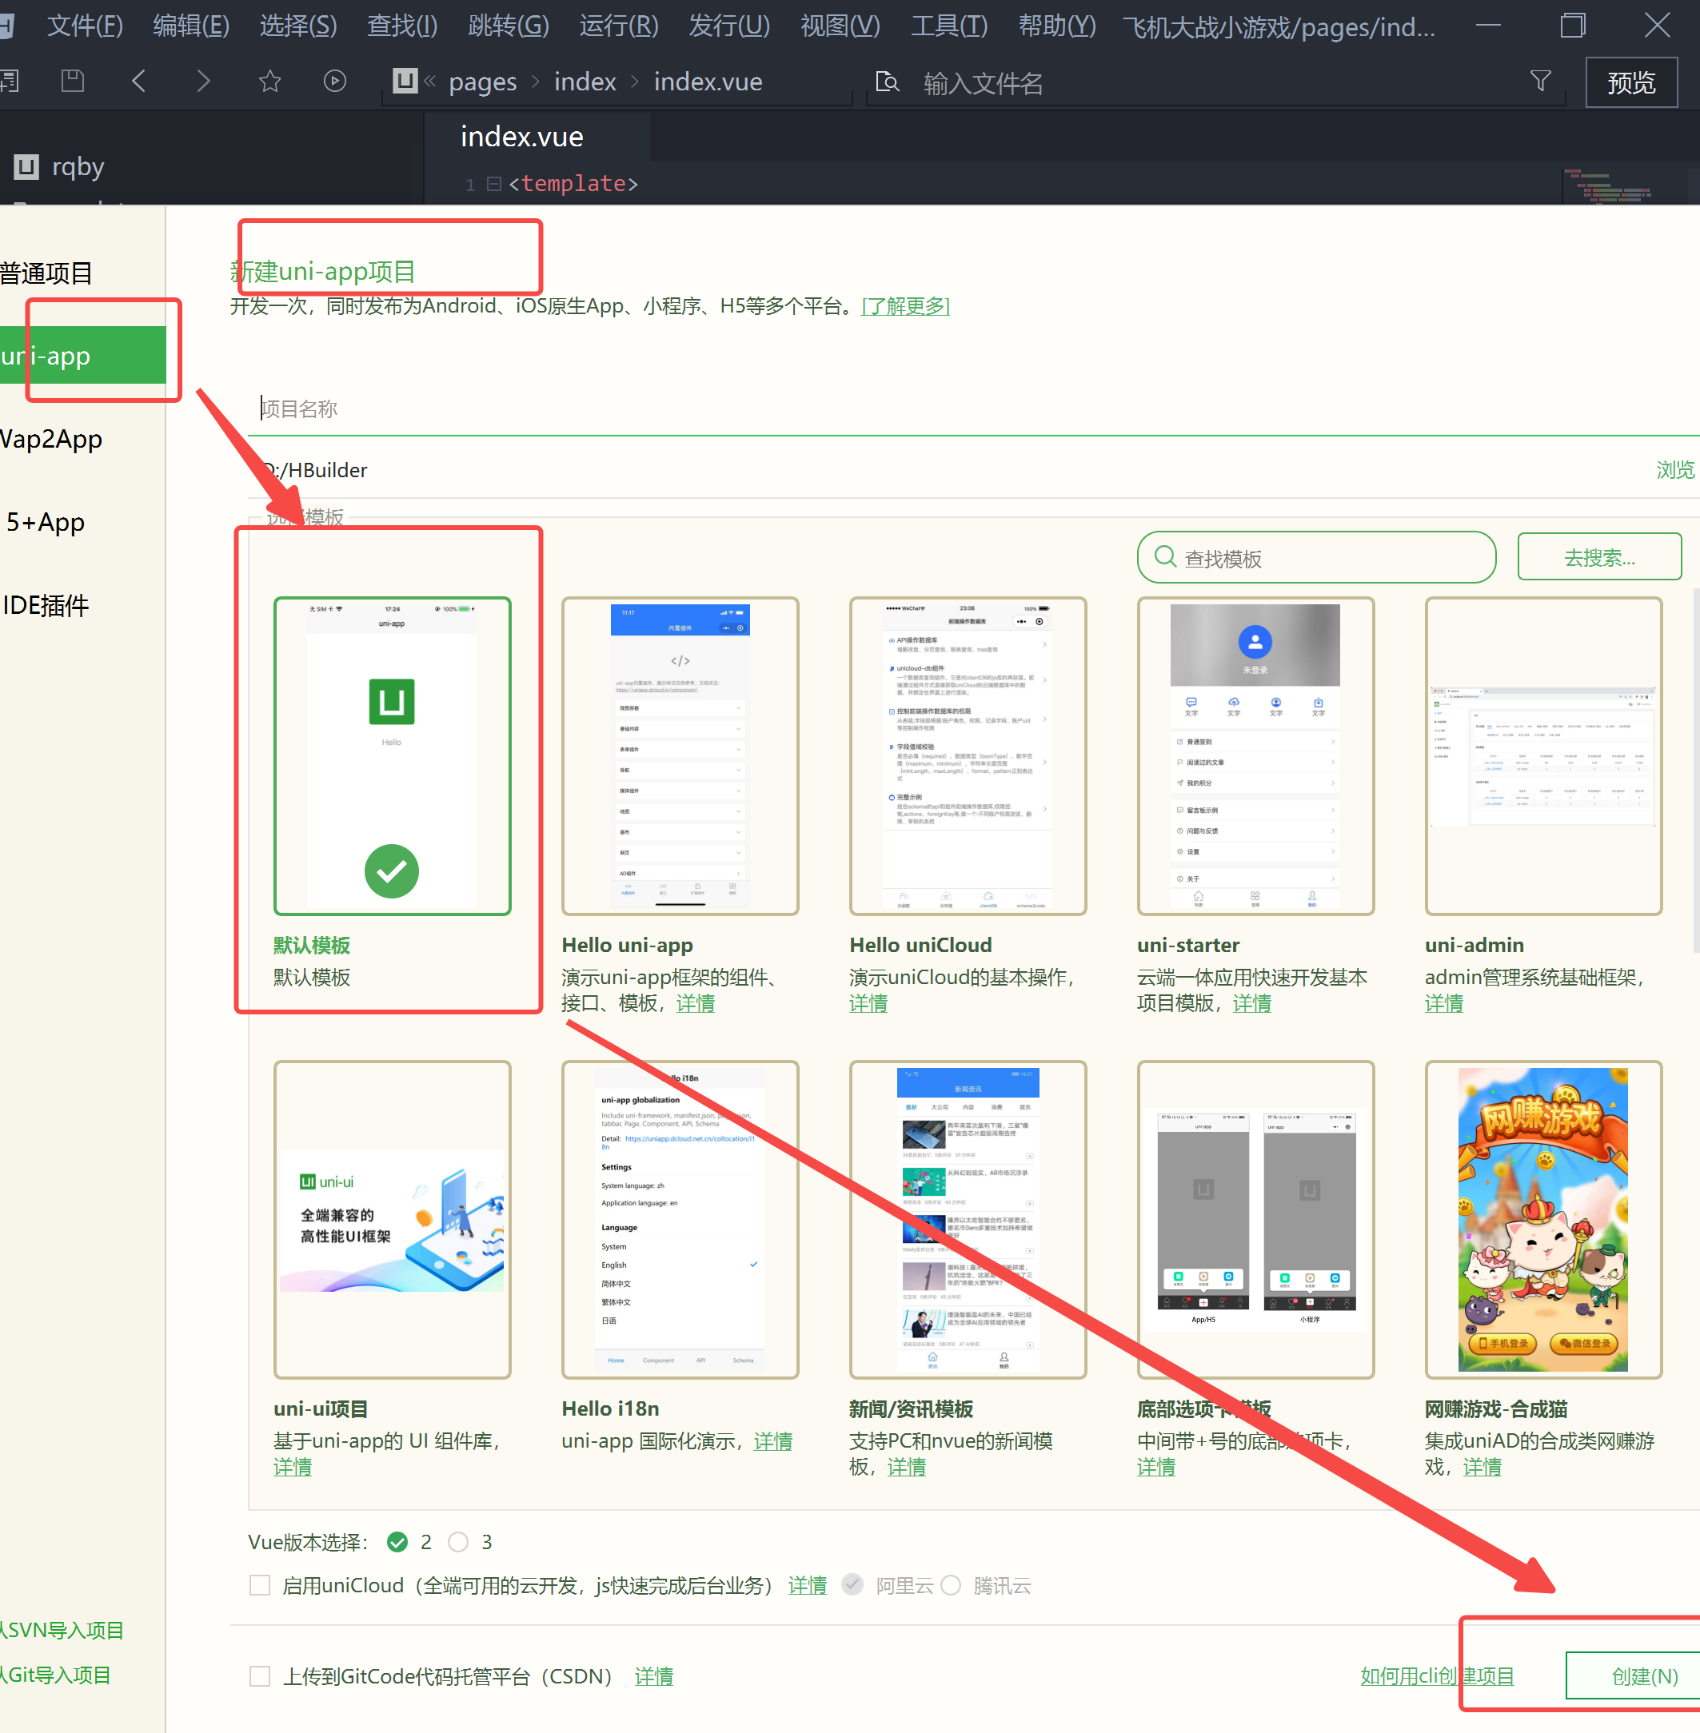Click the 创建(N) button
The height and width of the screenshot is (1733, 1700).
pos(1644,1676)
